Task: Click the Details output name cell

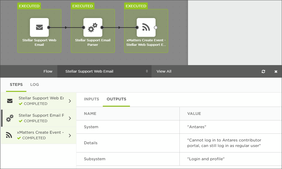Action: click(x=128, y=143)
